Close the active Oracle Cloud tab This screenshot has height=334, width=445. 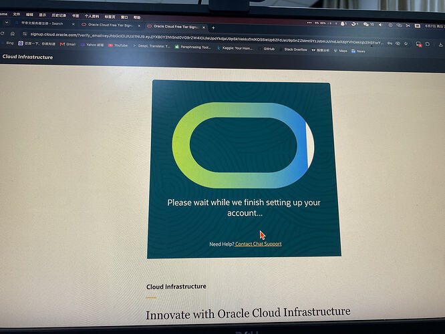click(204, 27)
